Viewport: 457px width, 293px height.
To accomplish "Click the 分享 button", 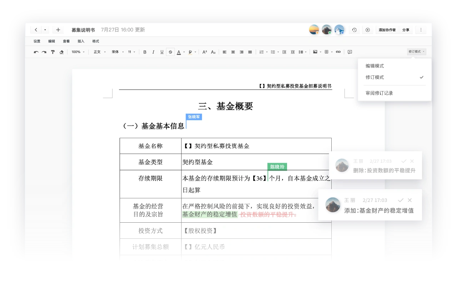I will pos(406,30).
